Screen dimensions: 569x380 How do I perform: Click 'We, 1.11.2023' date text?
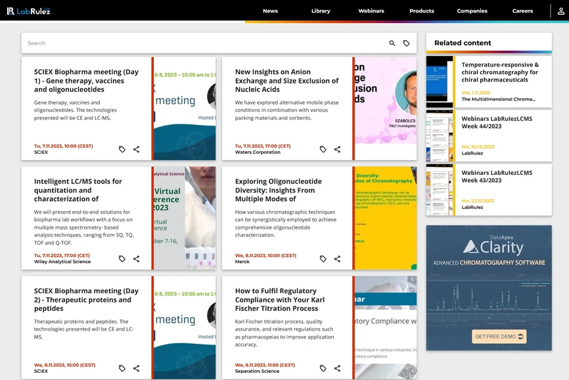[476, 93]
